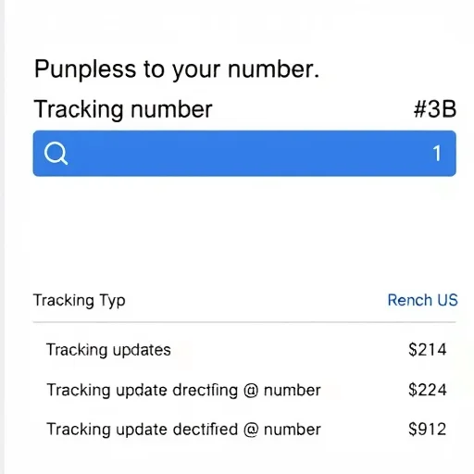Select the Tracking updates row
Image resolution: width=474 pixels, height=474 pixels.
tap(244, 350)
